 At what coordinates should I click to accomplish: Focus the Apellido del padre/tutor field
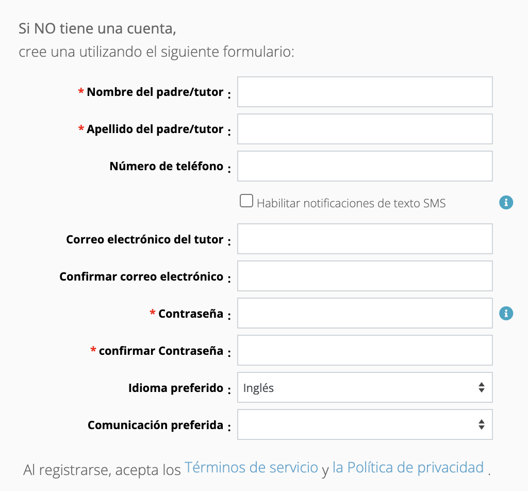point(365,129)
